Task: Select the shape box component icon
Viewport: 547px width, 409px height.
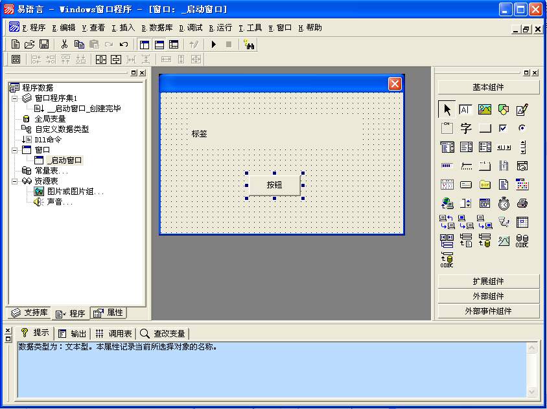Action: [x=504, y=110]
